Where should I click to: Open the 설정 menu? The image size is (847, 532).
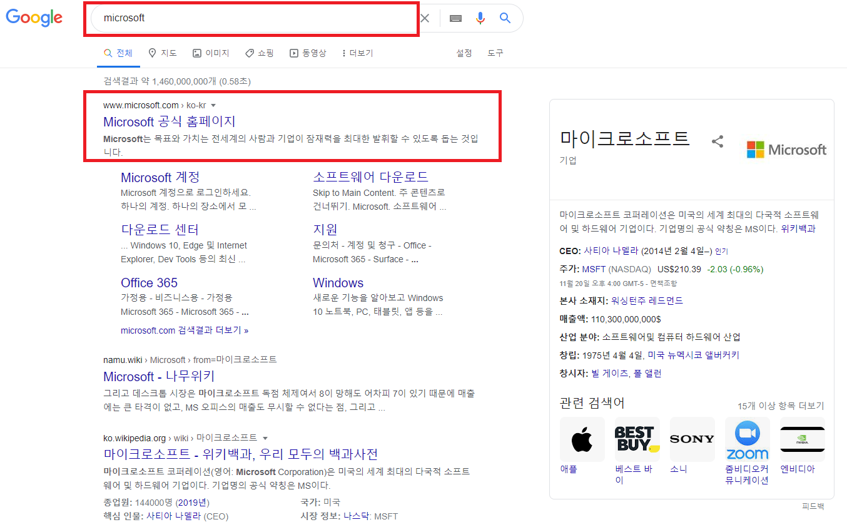[x=464, y=53]
